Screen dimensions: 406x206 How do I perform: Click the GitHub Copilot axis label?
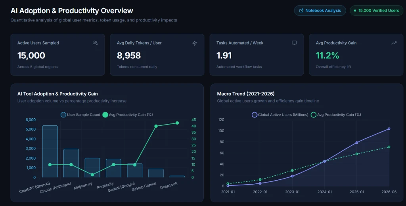click(144, 187)
